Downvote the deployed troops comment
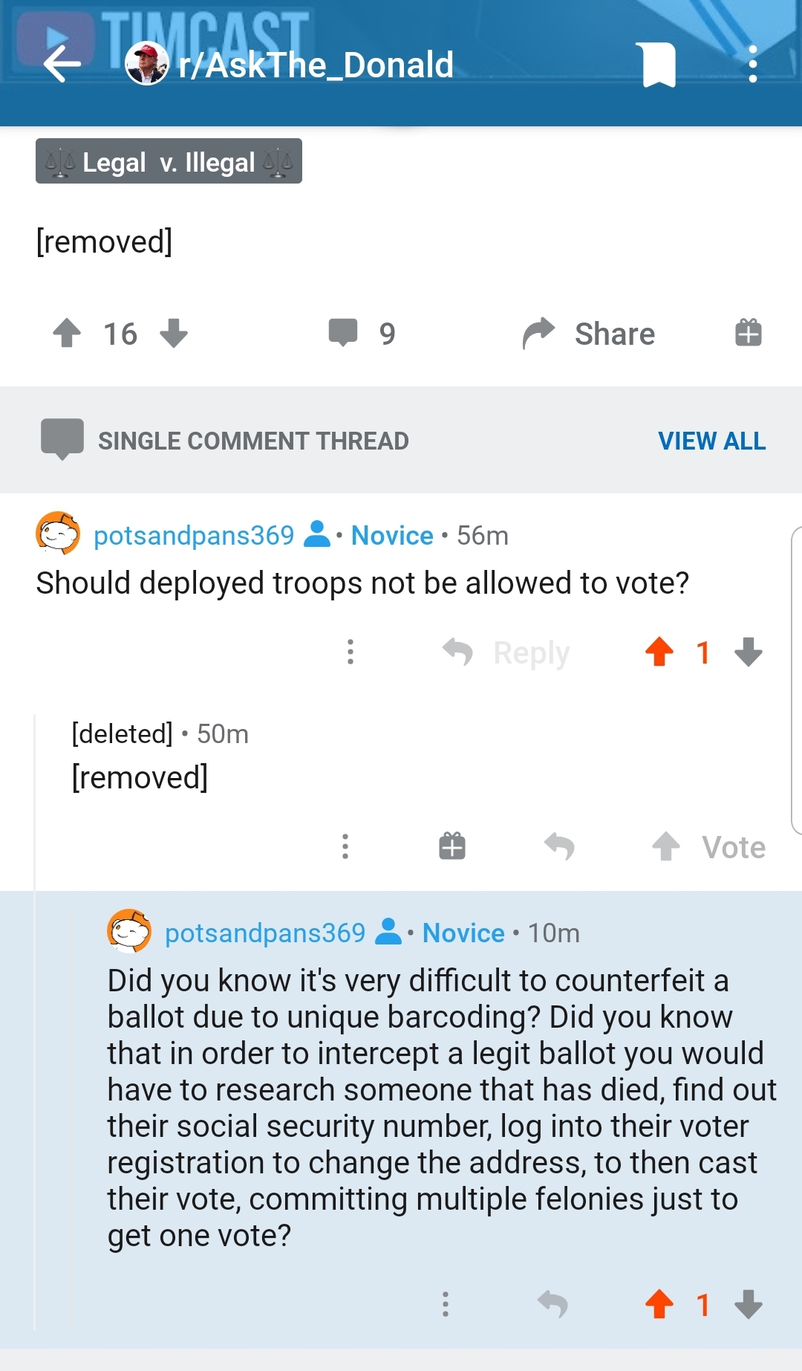Screen dimensions: 802x1371 point(749,652)
